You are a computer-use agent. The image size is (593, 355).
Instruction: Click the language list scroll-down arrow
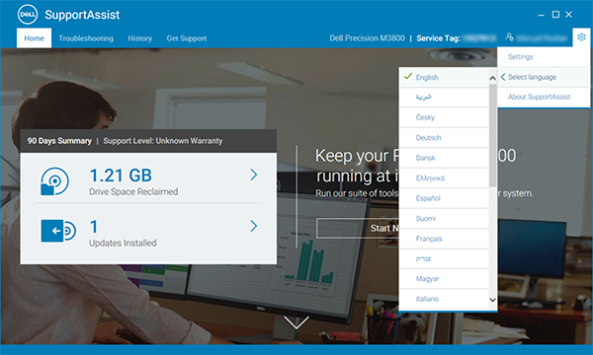click(x=492, y=301)
